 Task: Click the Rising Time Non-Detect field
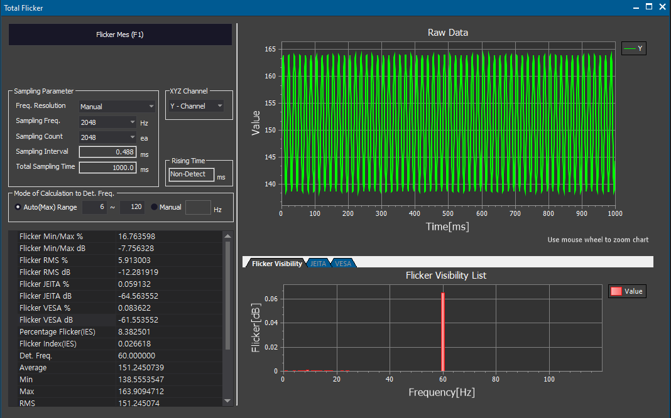pyautogui.click(x=190, y=174)
